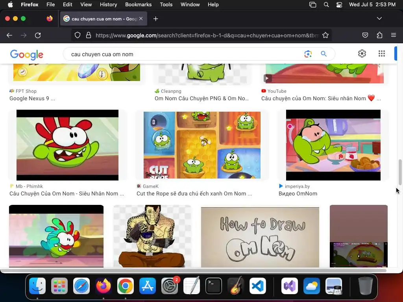This screenshot has width=403, height=302.
Task: Open Google quick settings gear
Action: pos(362,53)
